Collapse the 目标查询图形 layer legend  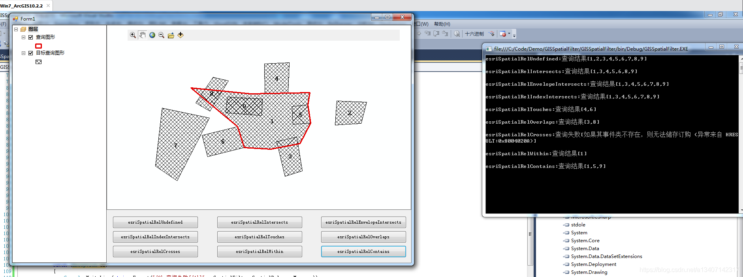(23, 53)
